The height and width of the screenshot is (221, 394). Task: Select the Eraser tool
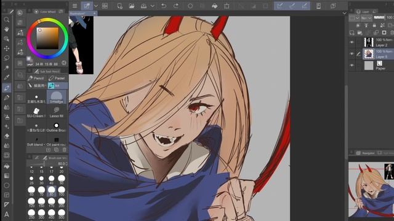[7, 136]
